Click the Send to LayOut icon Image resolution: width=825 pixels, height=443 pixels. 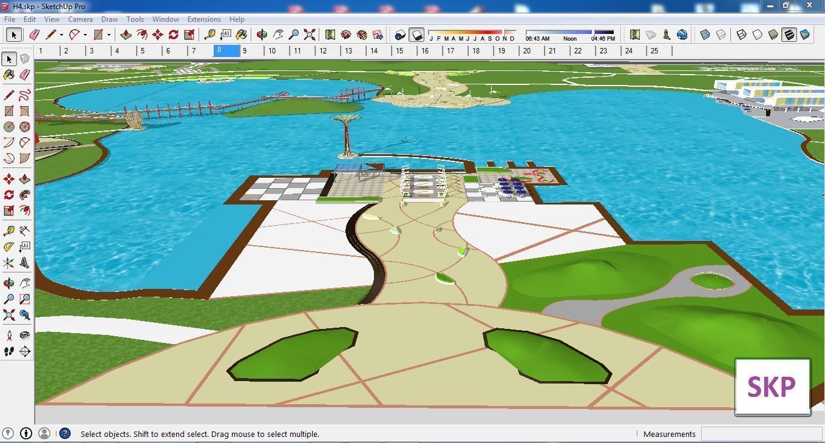(378, 35)
